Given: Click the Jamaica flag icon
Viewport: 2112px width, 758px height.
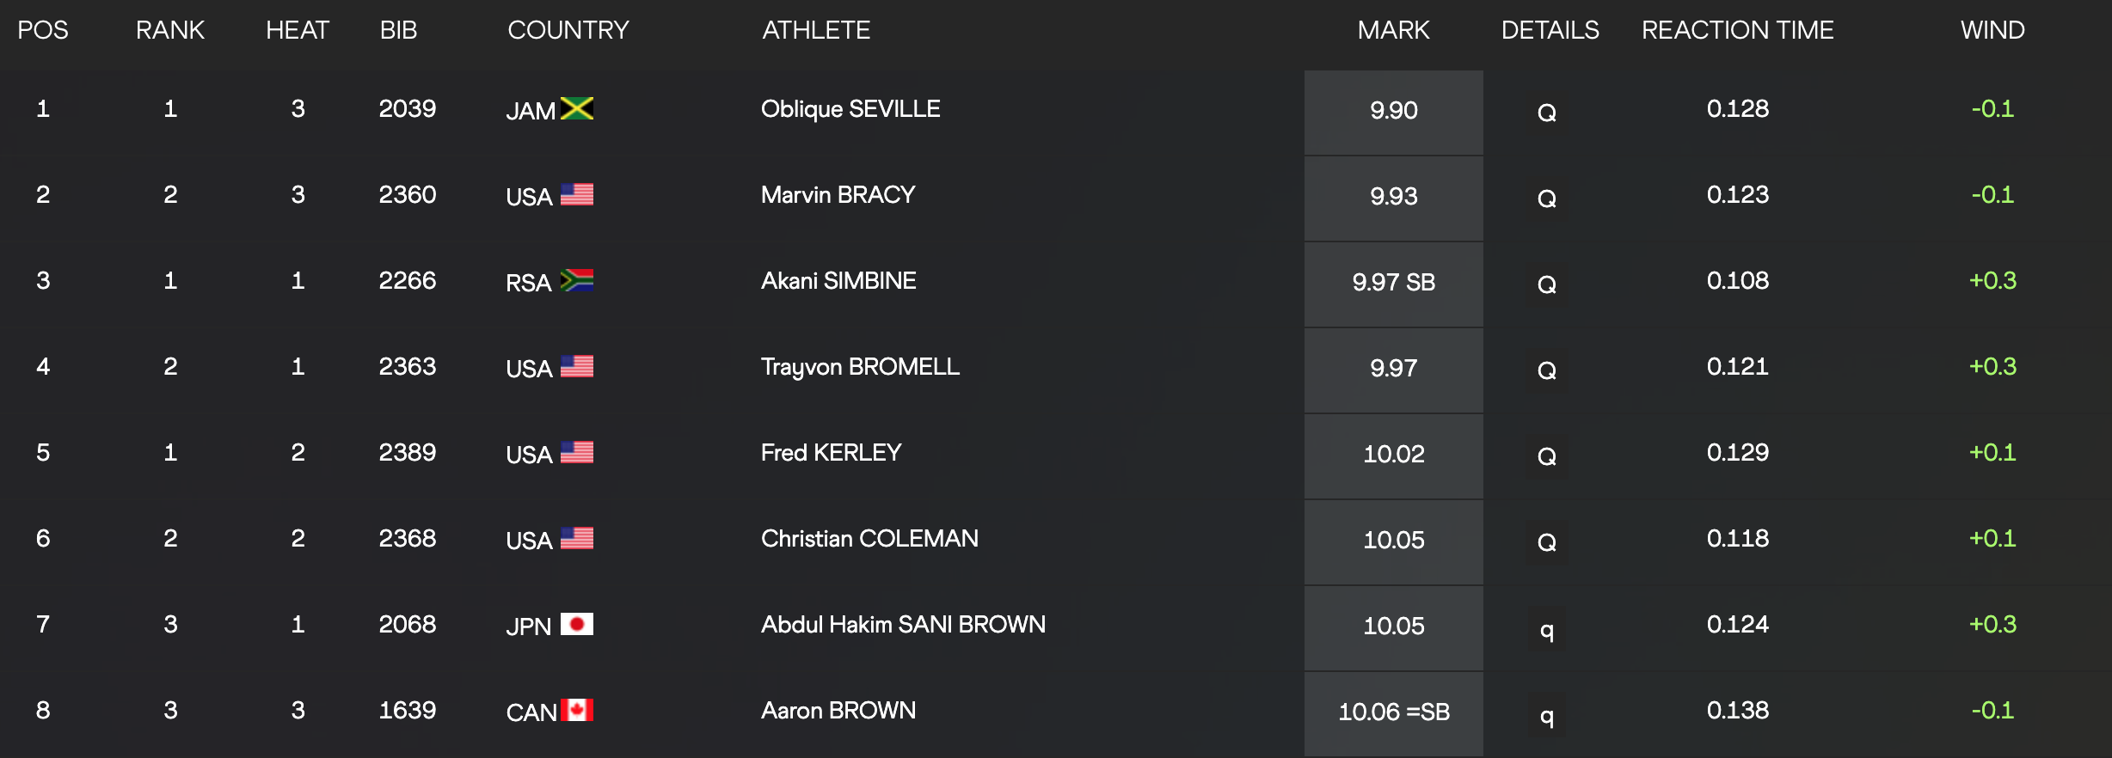Looking at the screenshot, I should 577,108.
